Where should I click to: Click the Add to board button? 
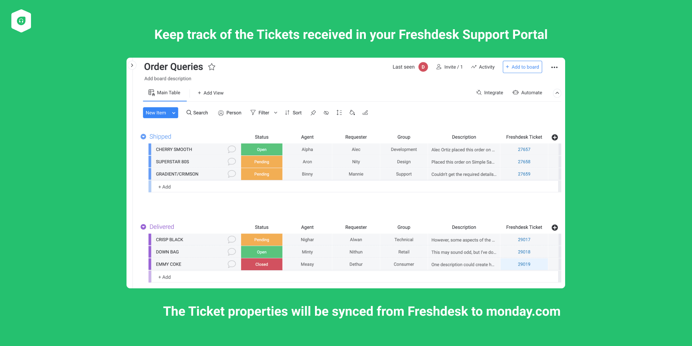[522, 67]
